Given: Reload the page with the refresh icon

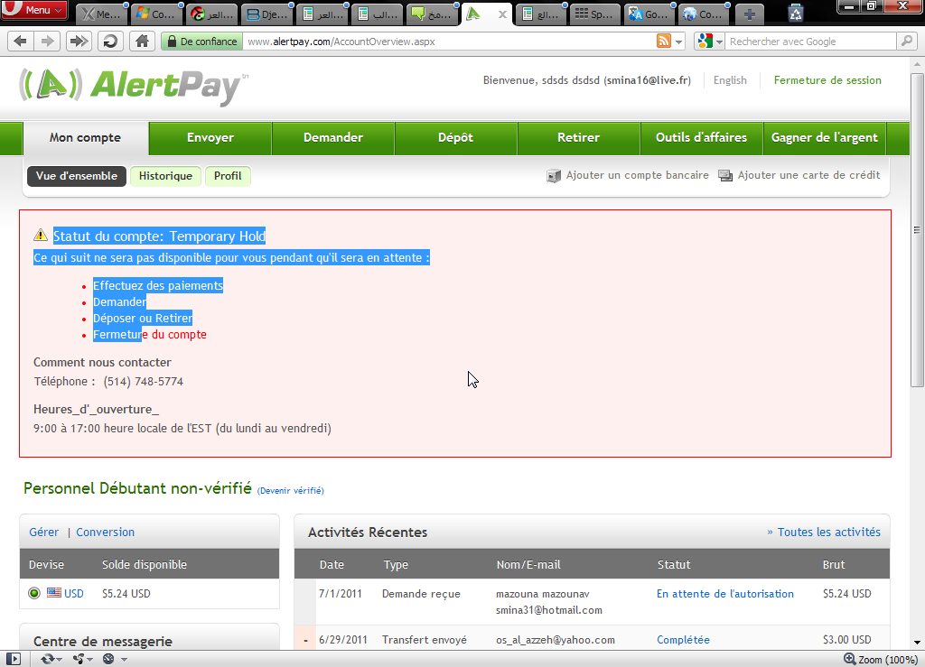Looking at the screenshot, I should [109, 42].
